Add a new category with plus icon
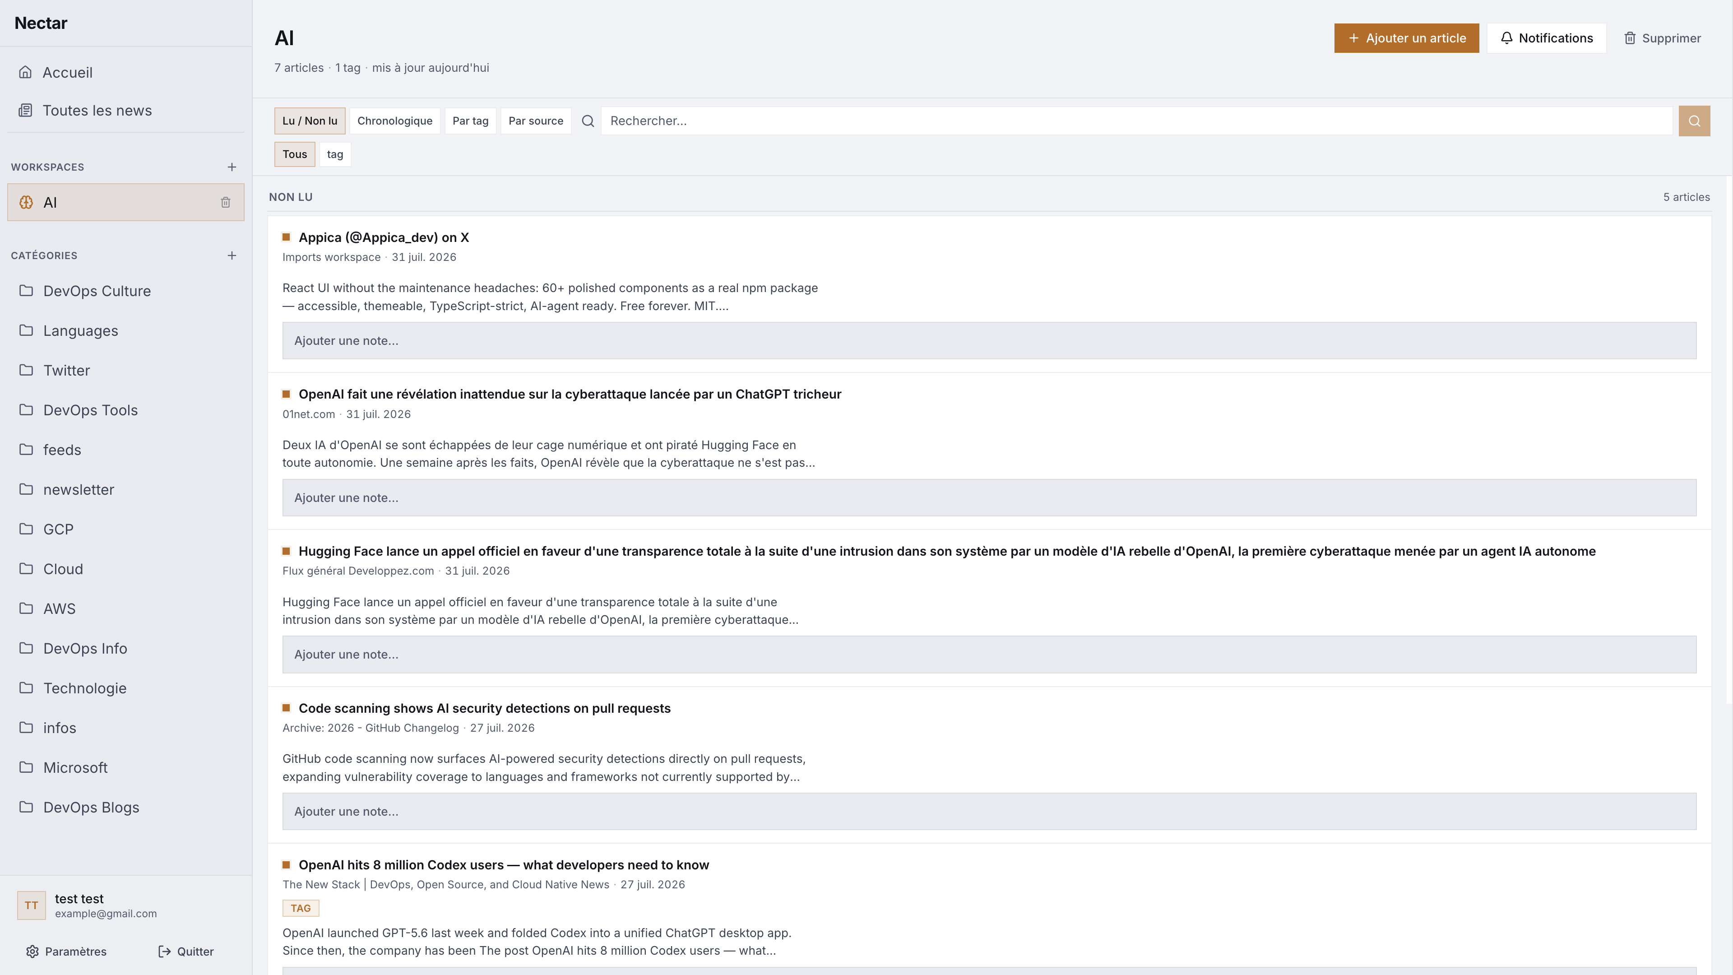This screenshot has width=1733, height=975. [232, 255]
